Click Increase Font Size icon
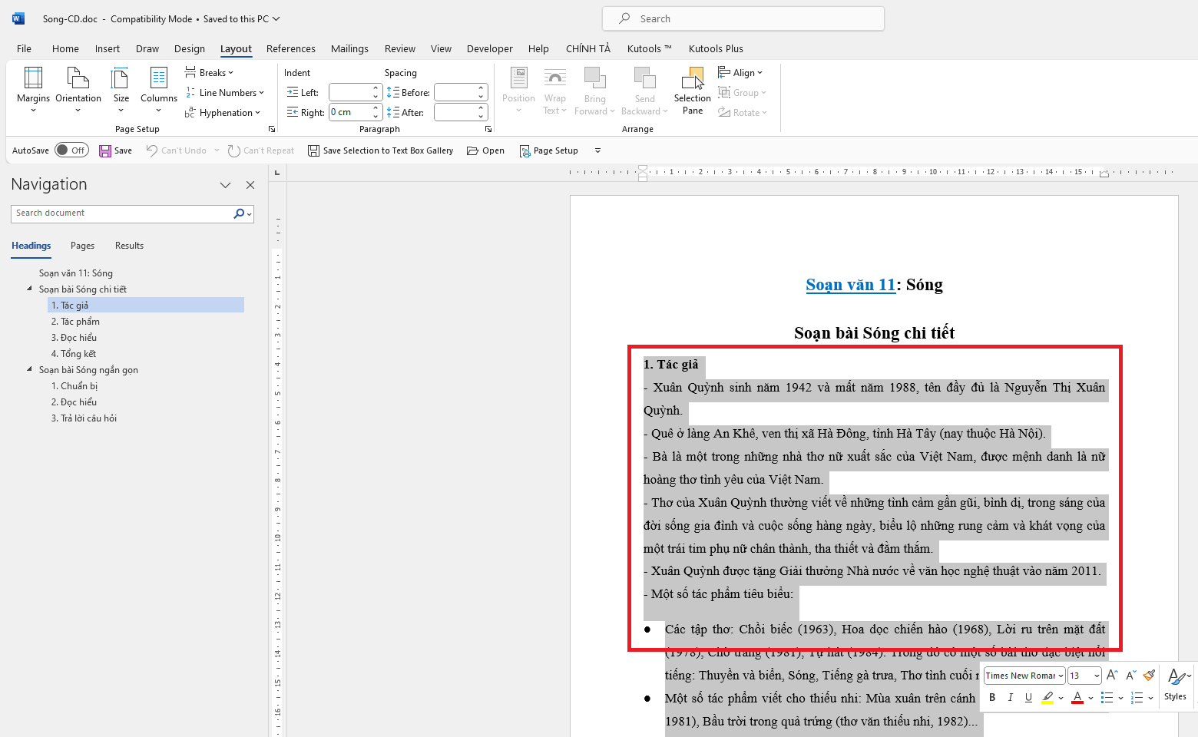 coord(1112,676)
